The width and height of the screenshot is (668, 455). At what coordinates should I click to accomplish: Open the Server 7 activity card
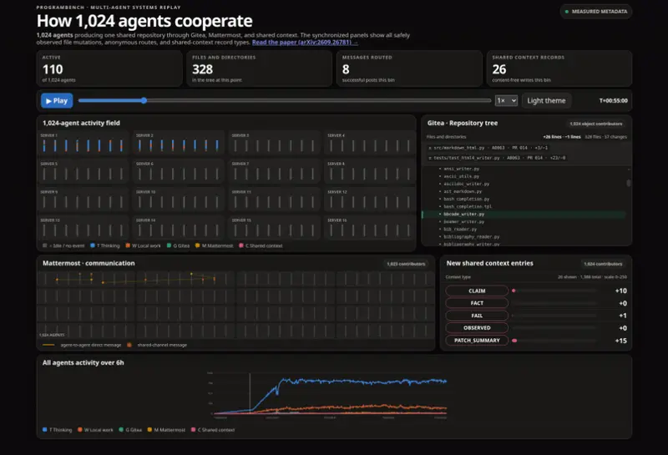[275, 171]
